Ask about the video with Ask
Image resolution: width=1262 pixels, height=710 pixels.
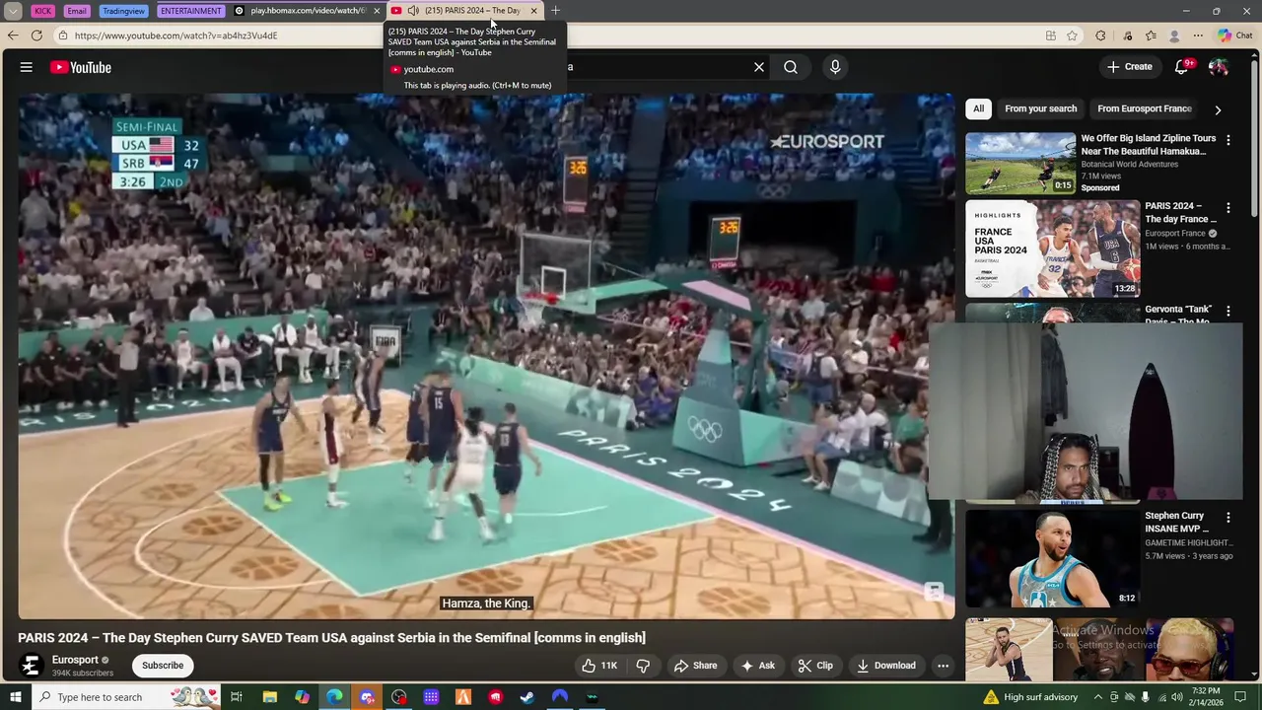tap(757, 666)
